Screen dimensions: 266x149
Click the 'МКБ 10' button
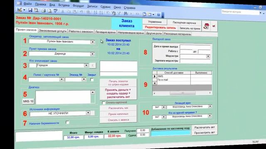pos(28,101)
